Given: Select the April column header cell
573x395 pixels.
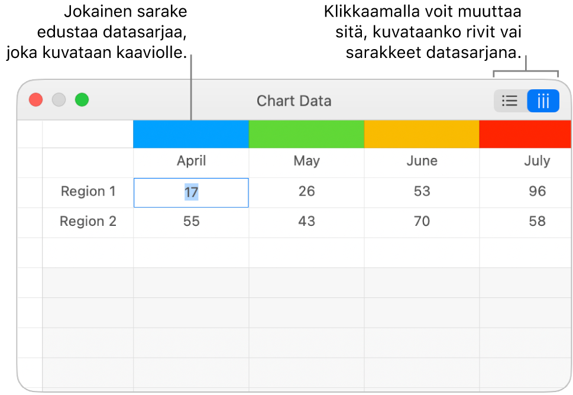Looking at the screenshot, I should pos(191,161).
